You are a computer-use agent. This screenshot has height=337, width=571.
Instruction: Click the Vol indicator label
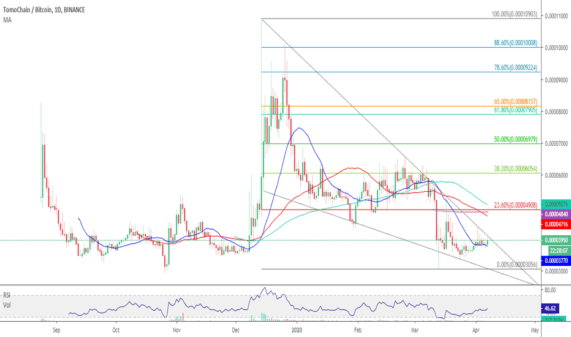[x=7, y=305]
